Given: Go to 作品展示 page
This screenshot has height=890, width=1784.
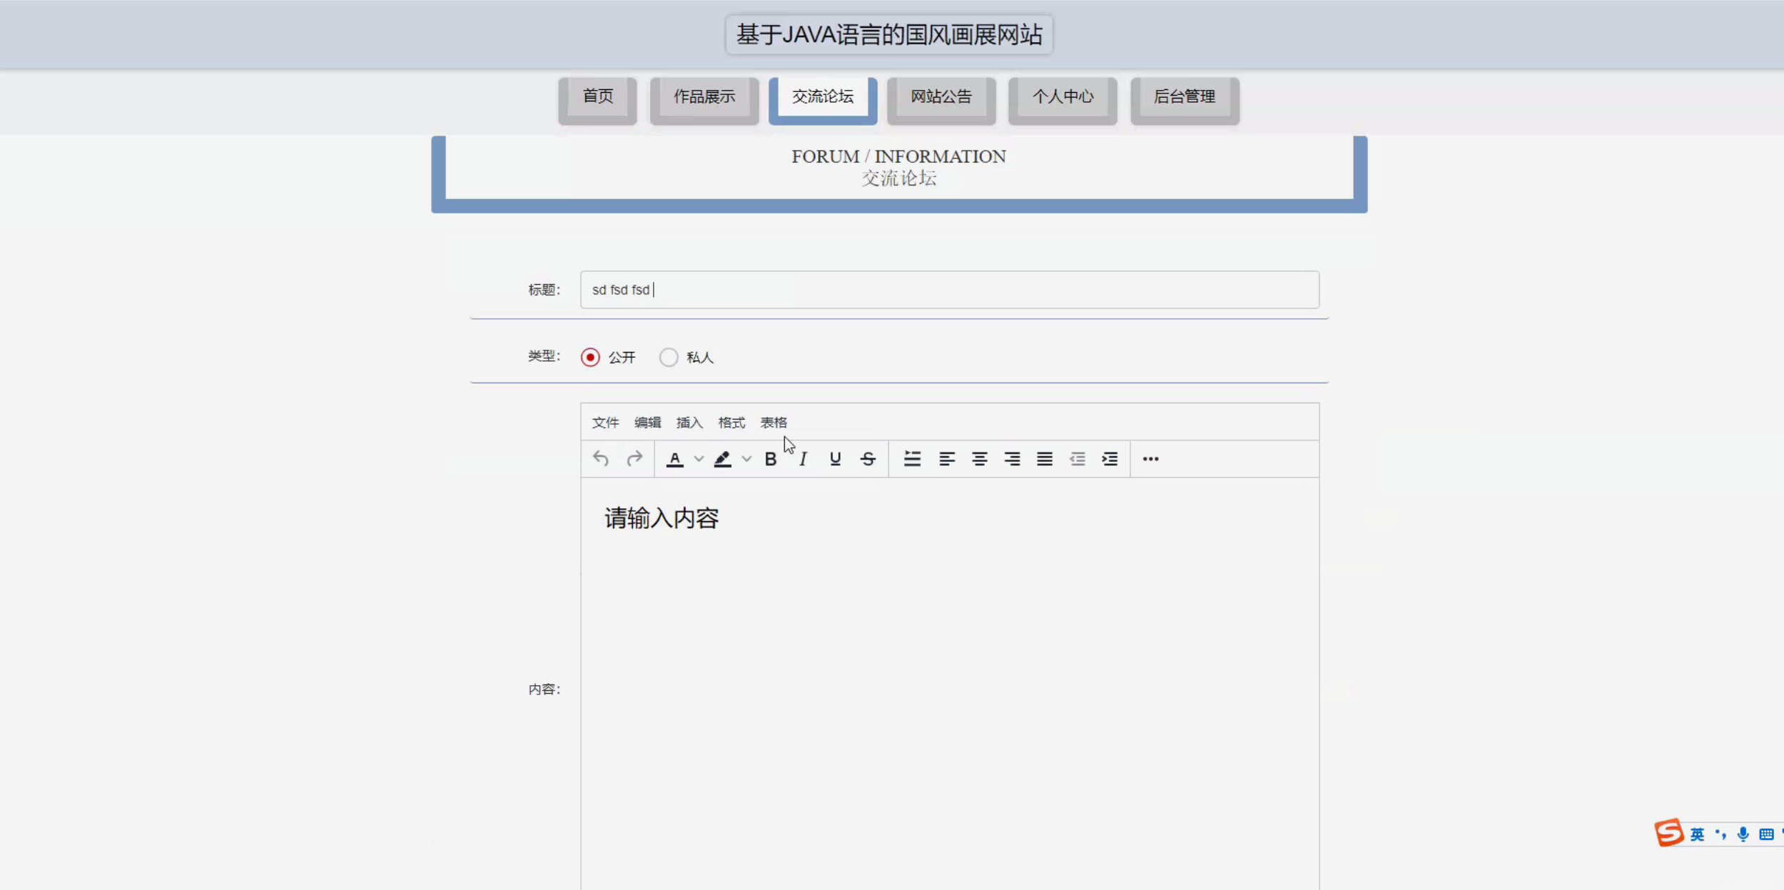Looking at the screenshot, I should click(x=704, y=97).
